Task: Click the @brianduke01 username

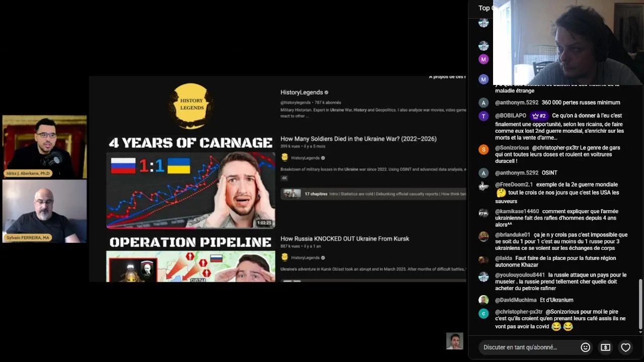Action: [x=513, y=235]
